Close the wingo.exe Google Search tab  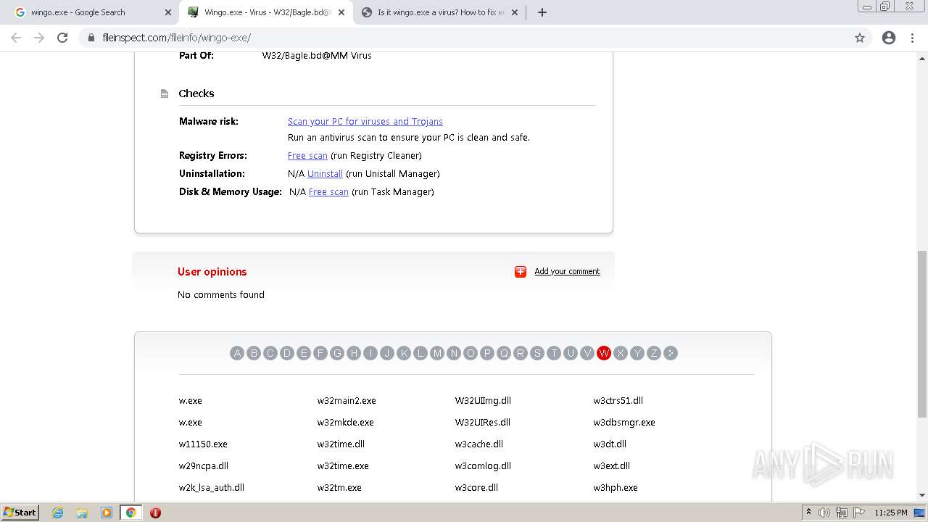point(168,12)
